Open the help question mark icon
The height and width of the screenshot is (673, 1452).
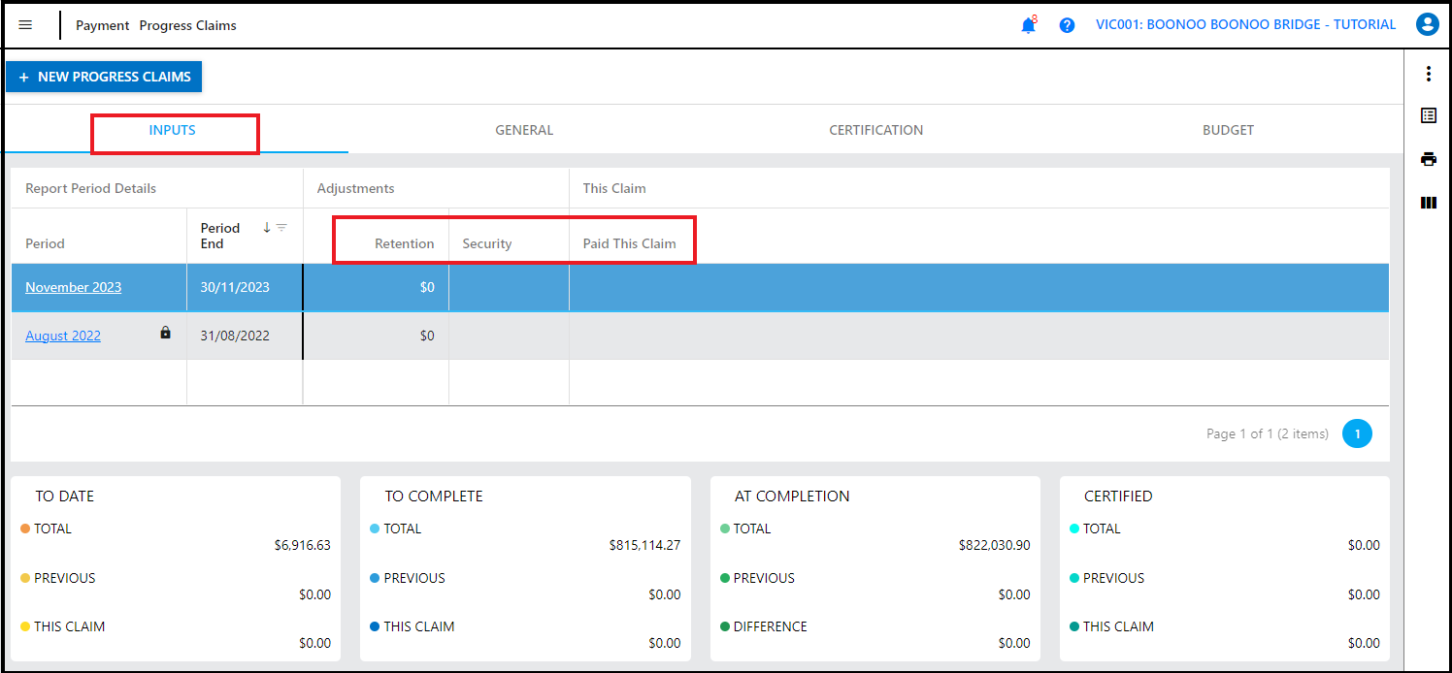coord(1067,25)
